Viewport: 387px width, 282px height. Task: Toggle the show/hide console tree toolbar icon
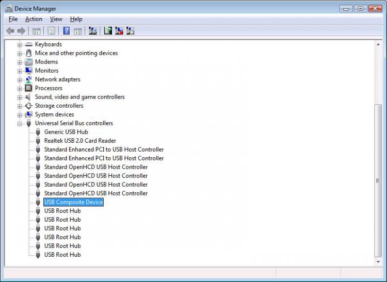37,31
